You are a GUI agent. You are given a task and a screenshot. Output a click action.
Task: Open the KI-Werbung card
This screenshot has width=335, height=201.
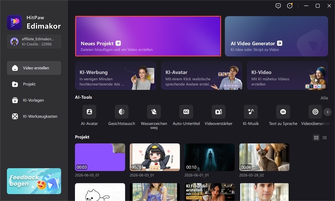116,76
